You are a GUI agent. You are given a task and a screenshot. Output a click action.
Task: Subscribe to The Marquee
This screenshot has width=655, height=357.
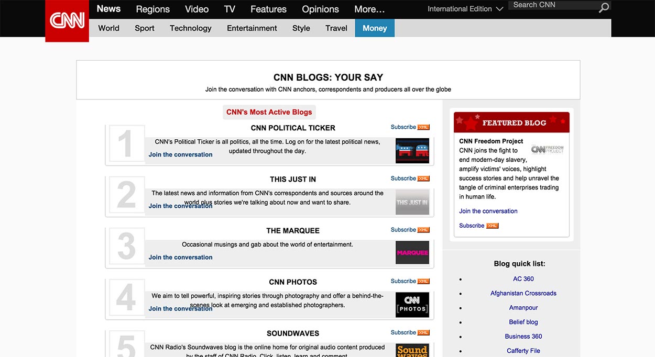click(403, 230)
